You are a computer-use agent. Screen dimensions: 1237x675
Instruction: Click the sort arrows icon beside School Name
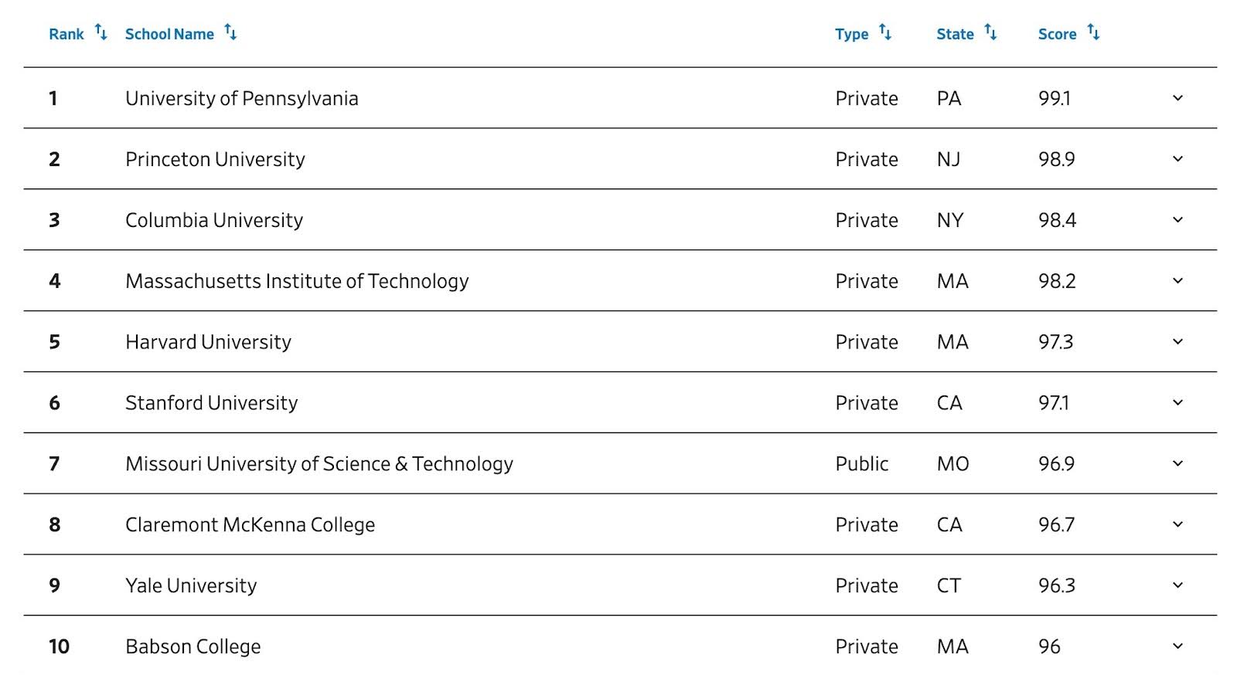[x=230, y=32]
